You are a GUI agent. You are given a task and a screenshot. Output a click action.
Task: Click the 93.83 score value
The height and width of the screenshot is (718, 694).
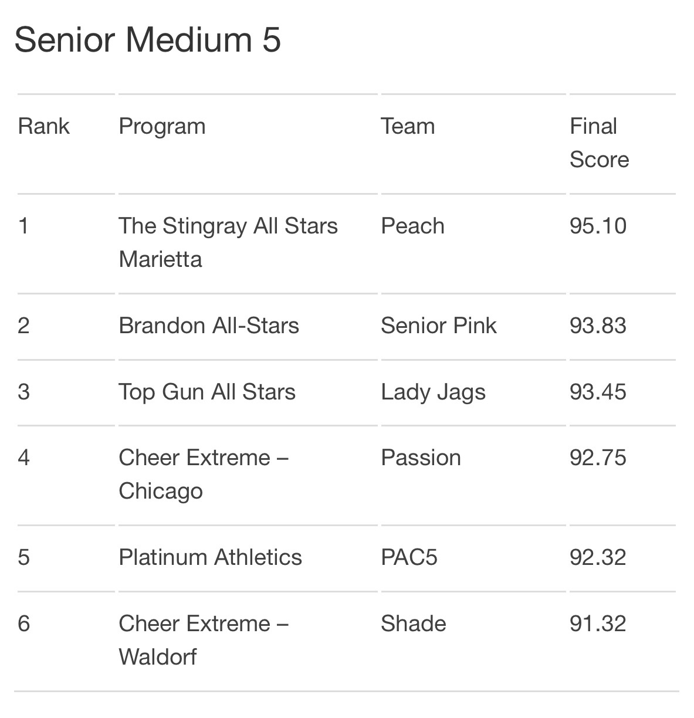[x=598, y=326]
